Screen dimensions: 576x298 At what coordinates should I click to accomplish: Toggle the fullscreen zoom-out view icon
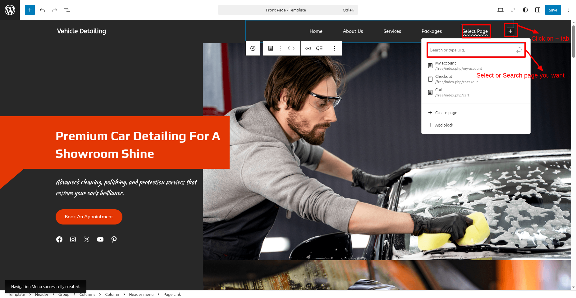(x=513, y=10)
